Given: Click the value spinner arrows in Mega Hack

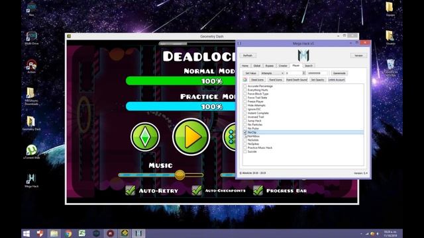Looking at the screenshot, I should [x=303, y=73].
